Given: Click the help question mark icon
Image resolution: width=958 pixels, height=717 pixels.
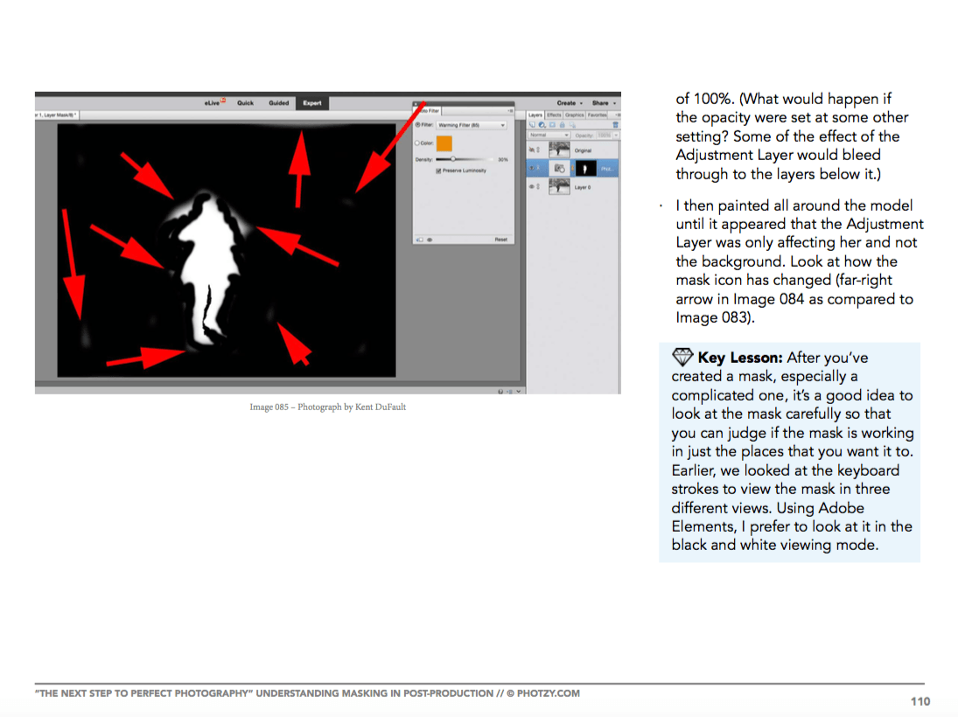Looking at the screenshot, I should tap(500, 391).
